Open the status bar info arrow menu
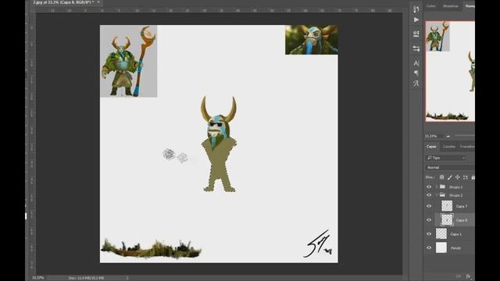This screenshot has width=500, height=281. 127,278
